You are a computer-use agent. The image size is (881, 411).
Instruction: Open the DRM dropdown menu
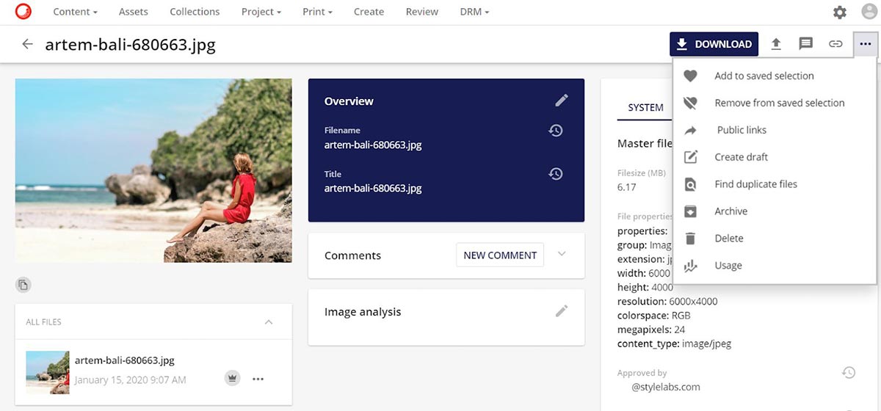(474, 12)
